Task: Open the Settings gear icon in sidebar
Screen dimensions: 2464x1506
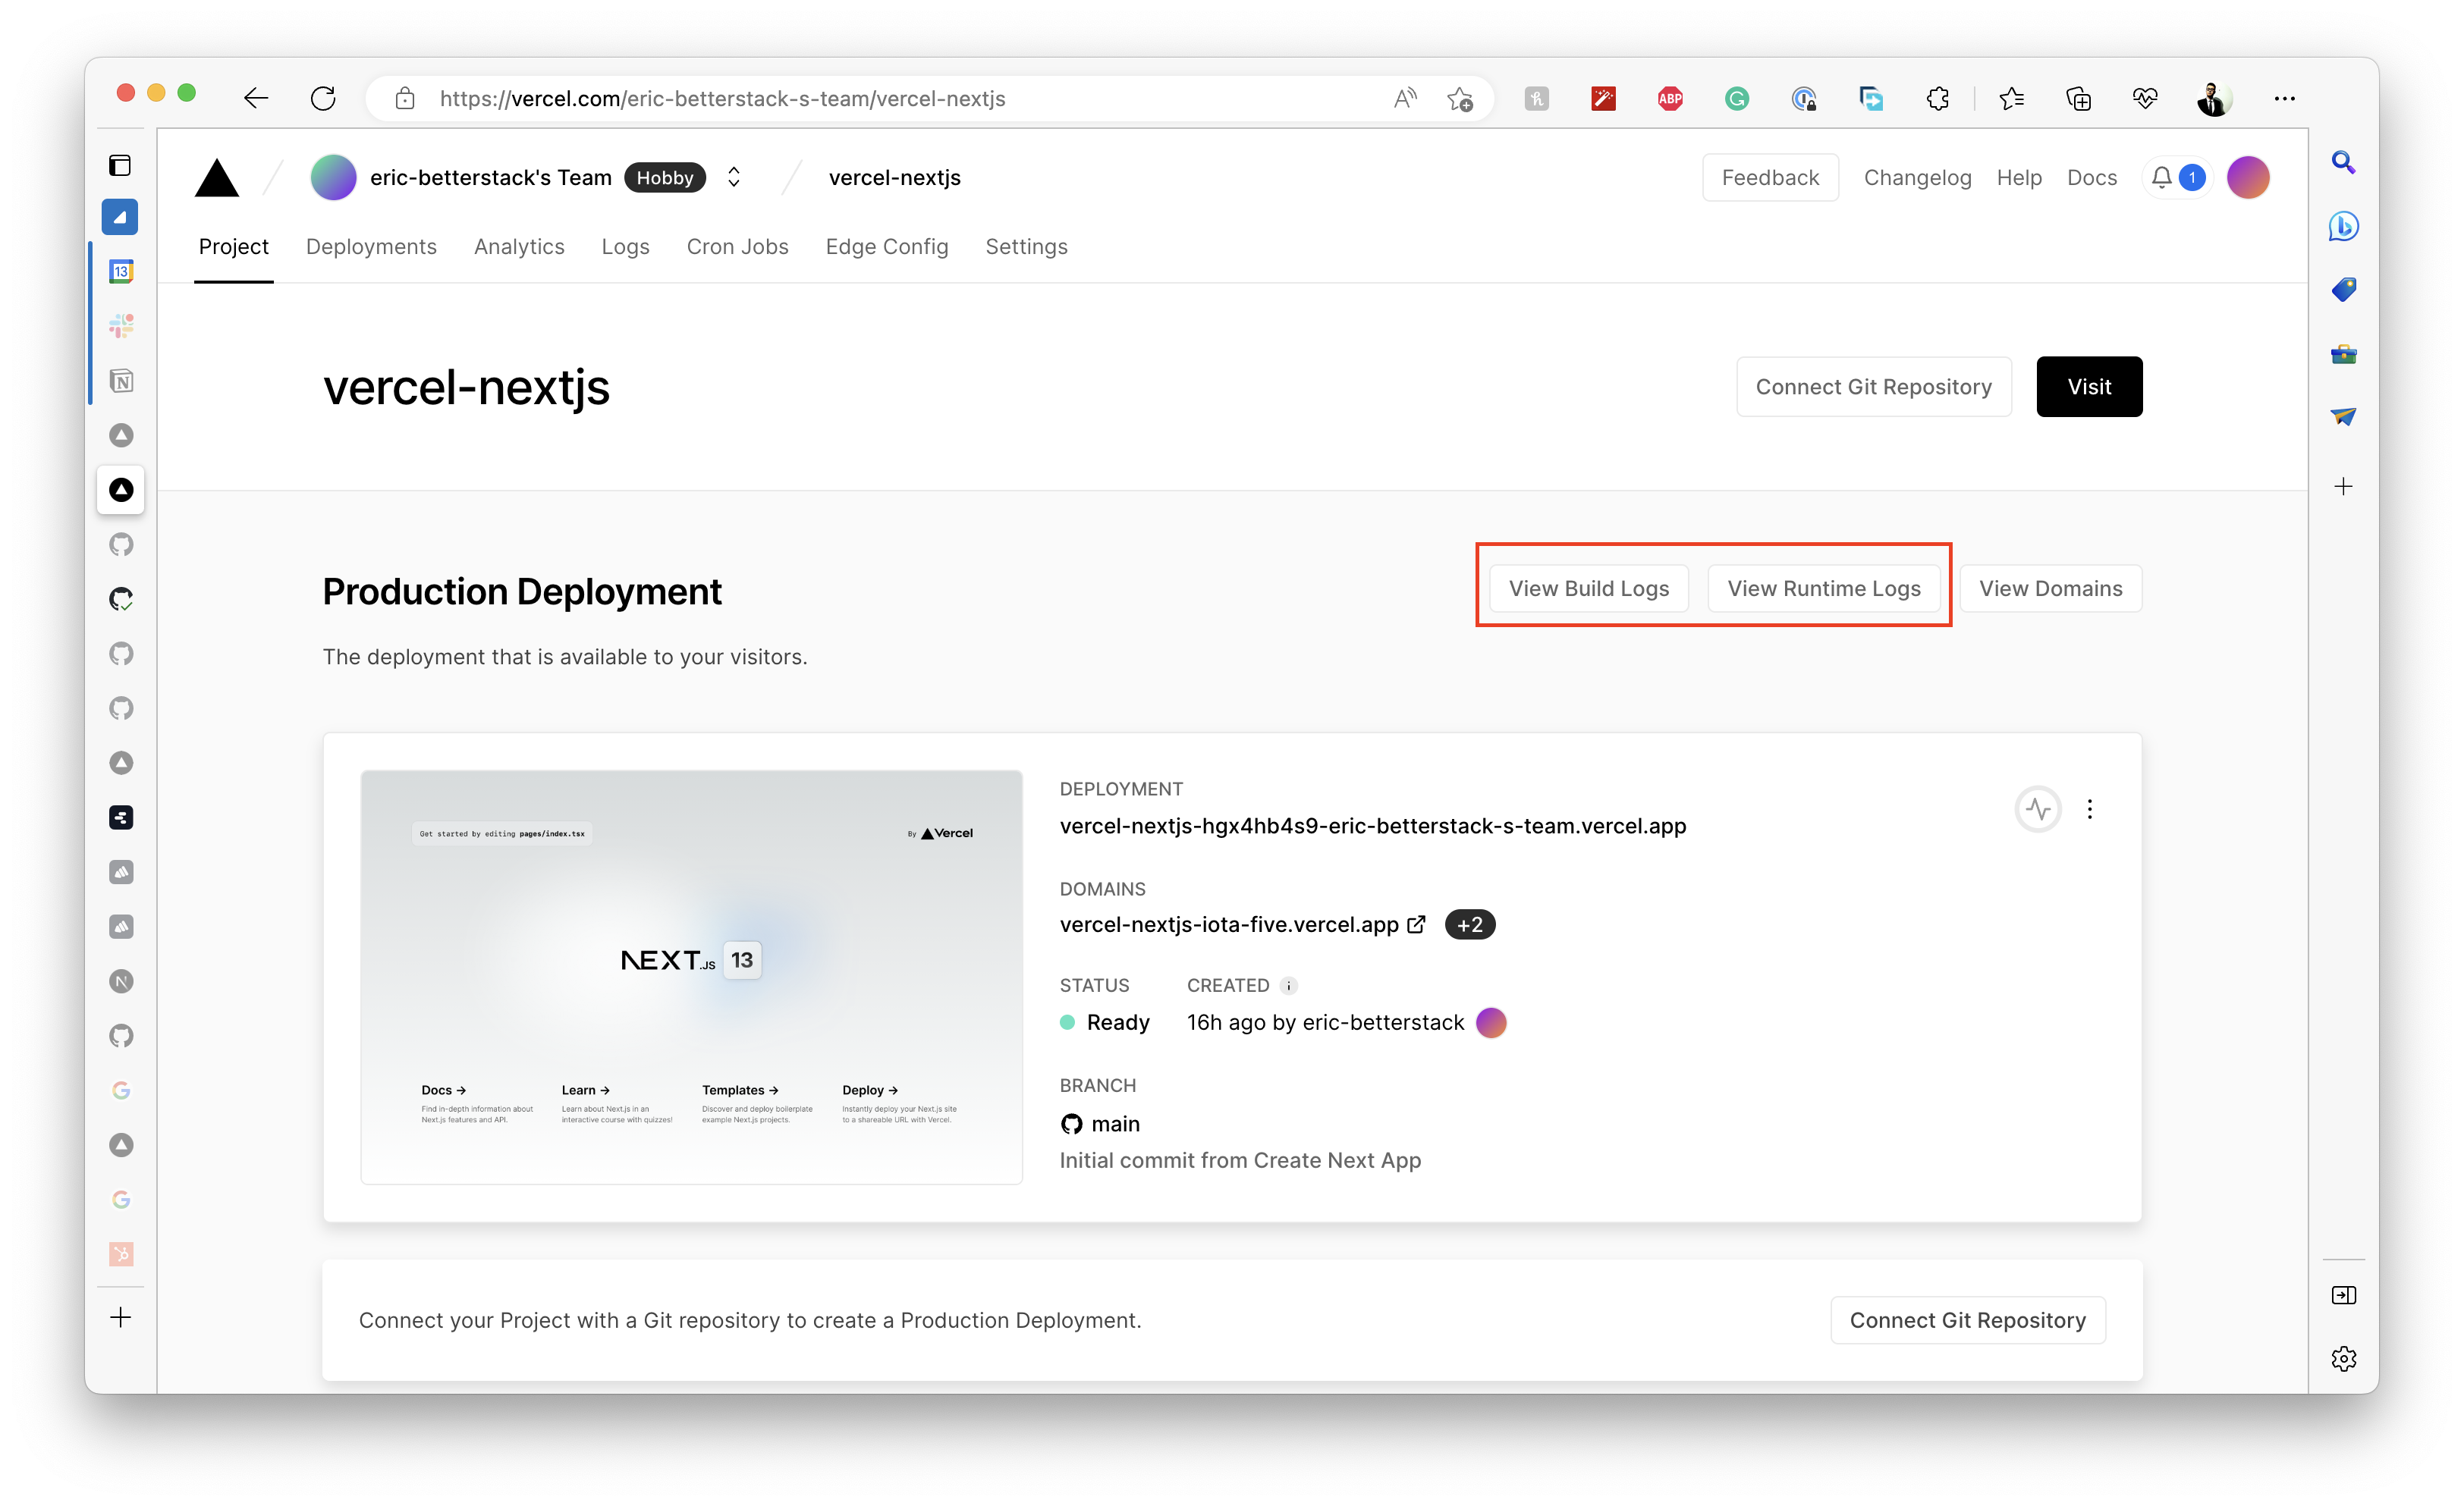Action: [x=2344, y=1358]
